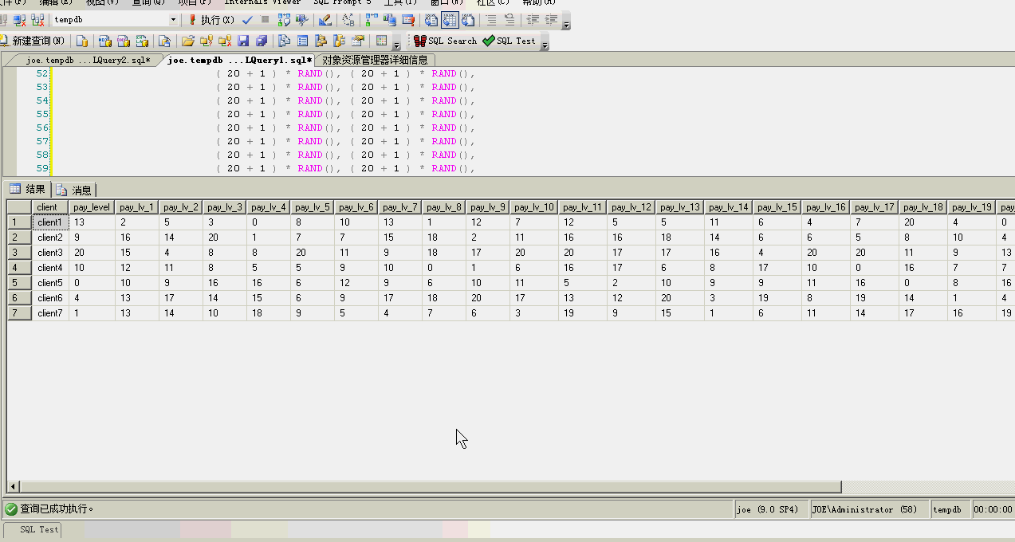Open the SQL Test tab at the bottom

(x=32, y=529)
